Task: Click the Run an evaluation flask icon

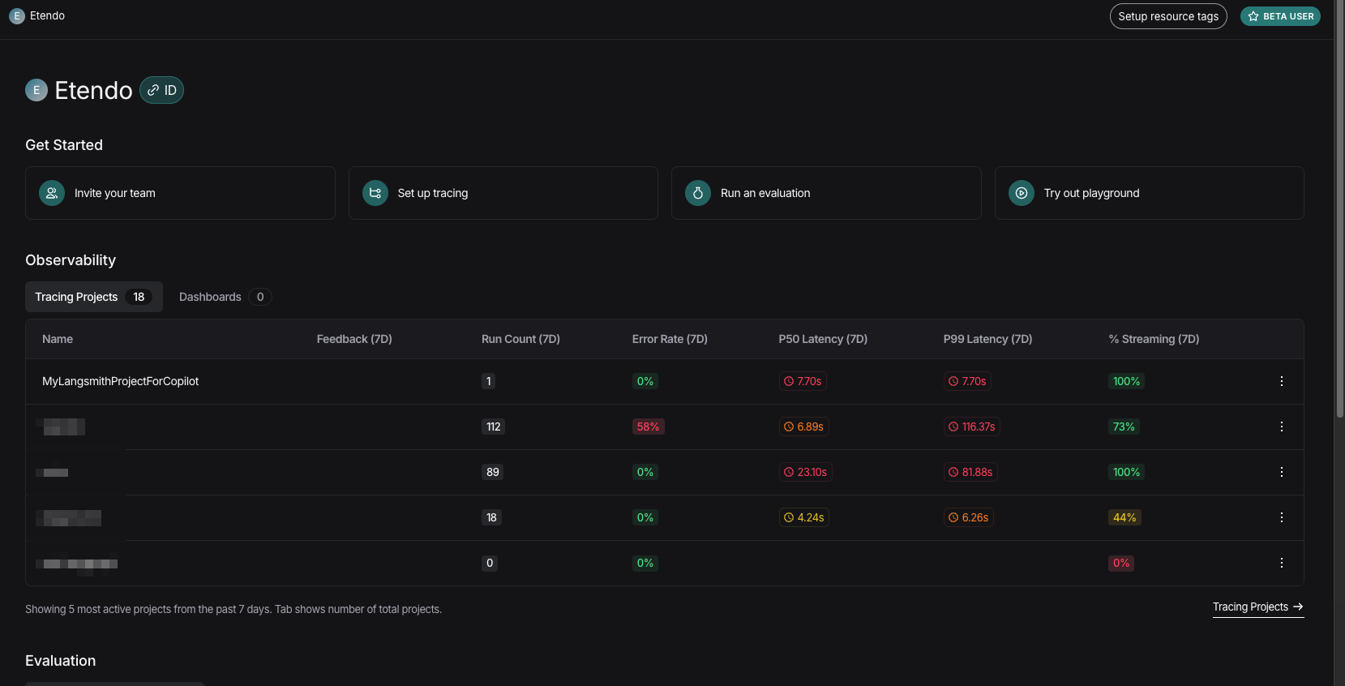Action: click(698, 193)
